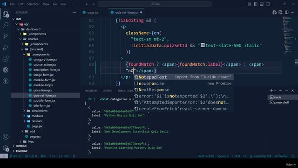298x168 pixels.
Task: Close the terminal panel
Action: pos(293,91)
